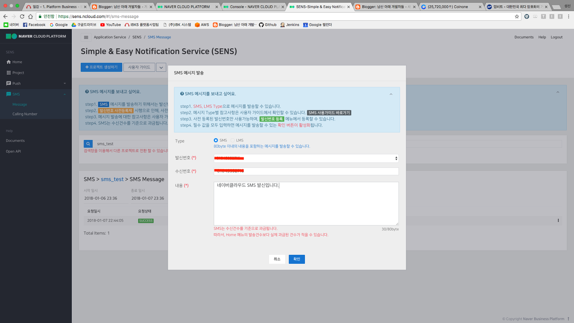Open the AWS bookmark
The image size is (574, 323).
(202, 25)
